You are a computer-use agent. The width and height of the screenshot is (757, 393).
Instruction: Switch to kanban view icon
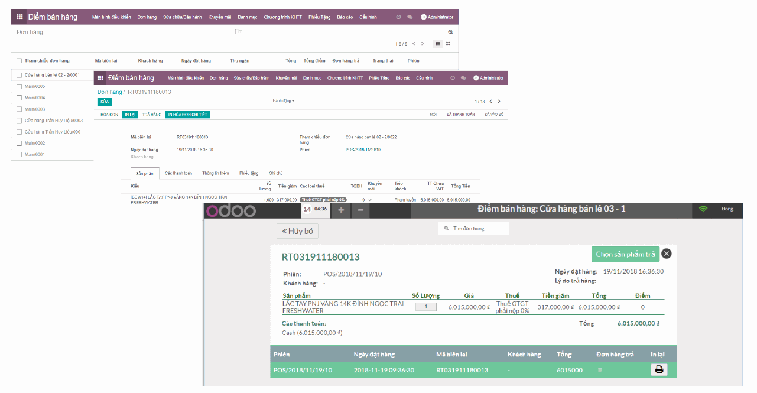448,44
